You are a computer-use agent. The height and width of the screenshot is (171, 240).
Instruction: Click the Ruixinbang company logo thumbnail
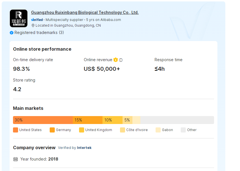[x=19, y=18]
